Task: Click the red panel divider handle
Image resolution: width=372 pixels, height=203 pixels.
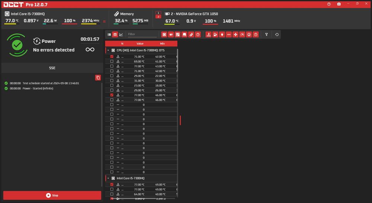Action: pyautogui.click(x=180, y=120)
